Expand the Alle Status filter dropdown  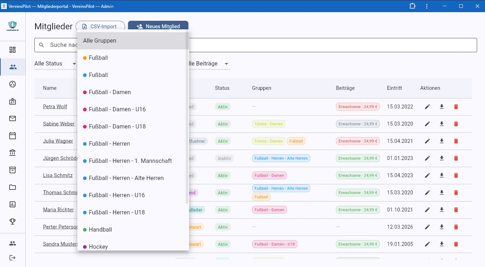[56, 64]
